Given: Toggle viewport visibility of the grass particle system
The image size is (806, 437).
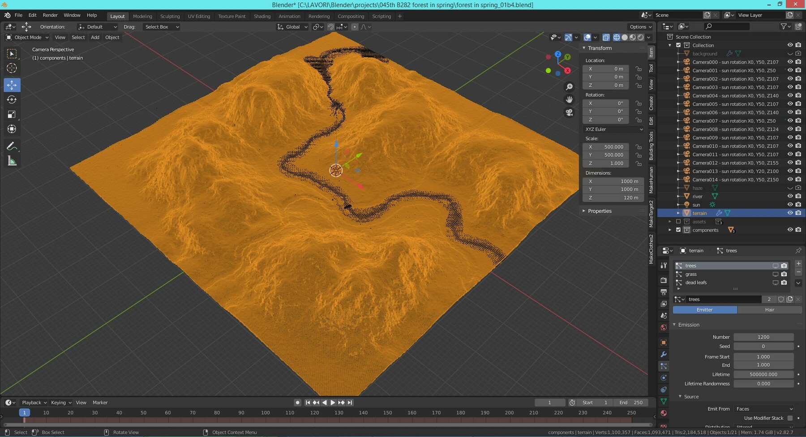Looking at the screenshot, I should pos(776,274).
